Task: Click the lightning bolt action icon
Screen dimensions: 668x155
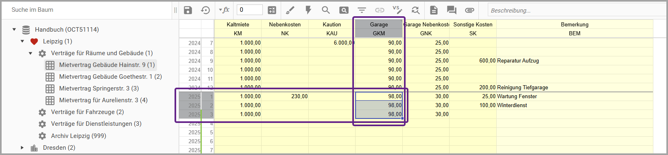Action: (x=308, y=10)
